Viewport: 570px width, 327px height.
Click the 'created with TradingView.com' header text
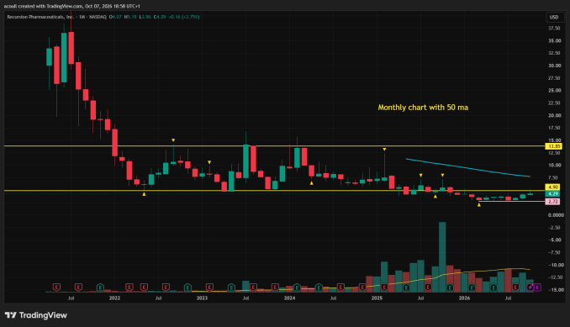[50, 6]
